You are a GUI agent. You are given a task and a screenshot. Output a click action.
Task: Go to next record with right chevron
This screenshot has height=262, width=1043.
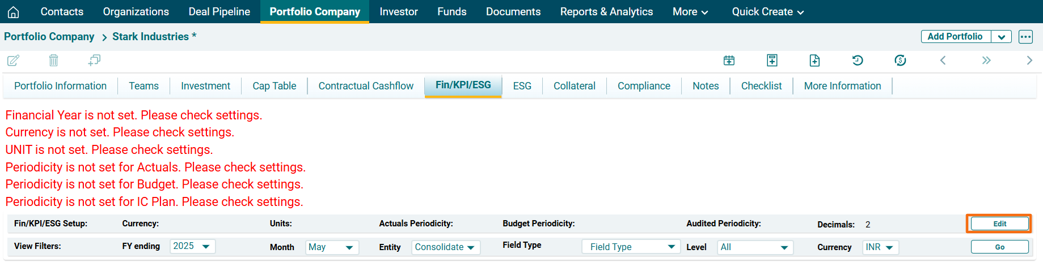click(x=1029, y=61)
